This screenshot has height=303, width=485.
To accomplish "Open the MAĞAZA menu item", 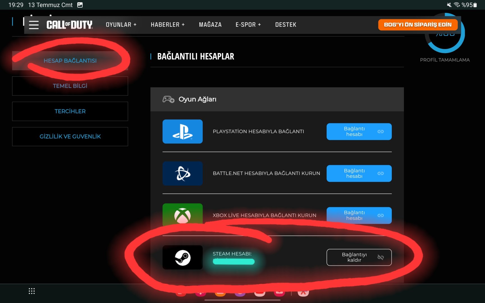I will (210, 25).
